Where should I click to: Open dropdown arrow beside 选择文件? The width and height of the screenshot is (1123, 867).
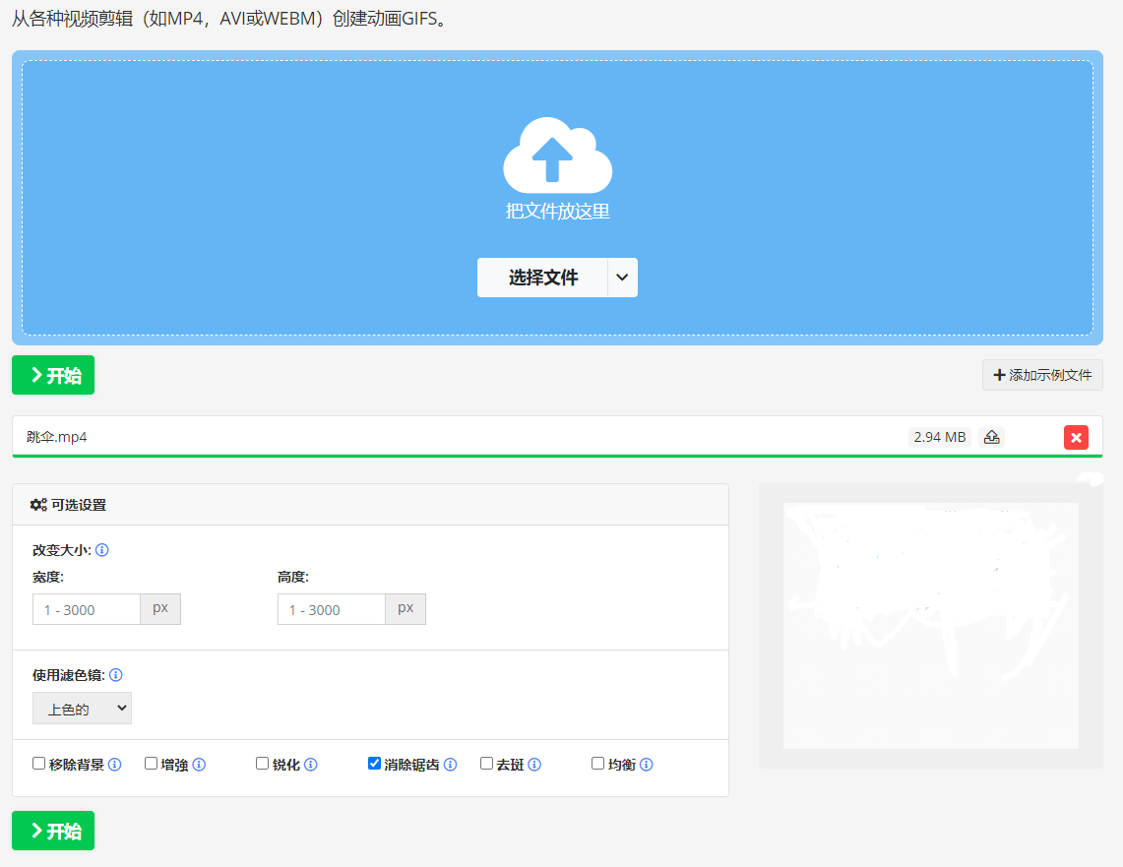(x=622, y=278)
